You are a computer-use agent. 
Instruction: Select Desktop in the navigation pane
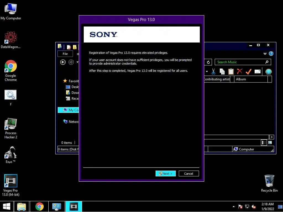point(72,87)
